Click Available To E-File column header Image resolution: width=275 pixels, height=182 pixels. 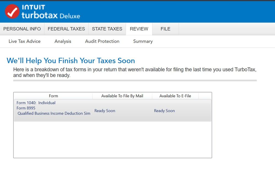(x=175, y=96)
